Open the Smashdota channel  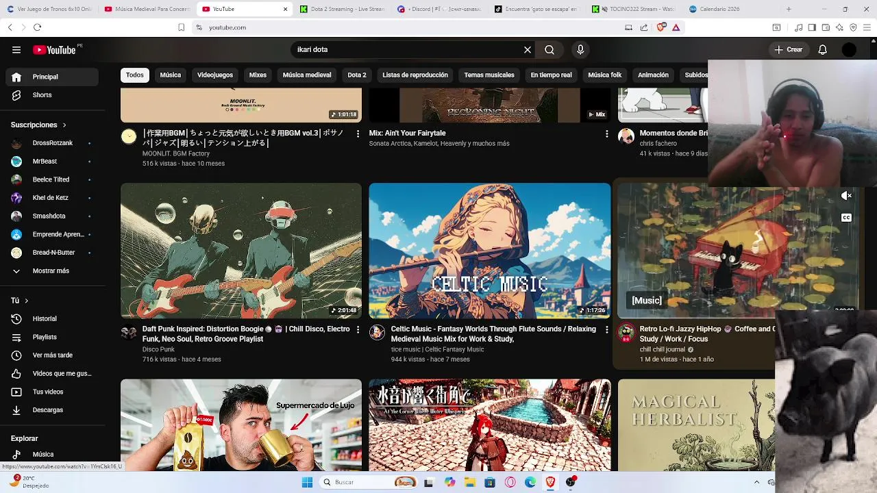pyautogui.click(x=52, y=216)
